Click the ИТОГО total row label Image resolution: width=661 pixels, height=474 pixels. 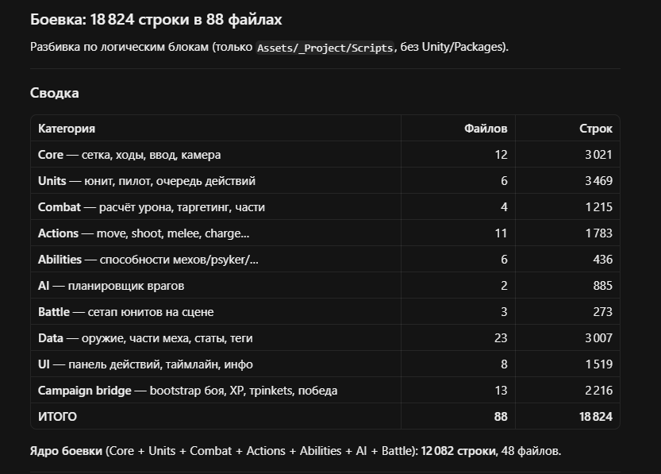pyautogui.click(x=57, y=417)
